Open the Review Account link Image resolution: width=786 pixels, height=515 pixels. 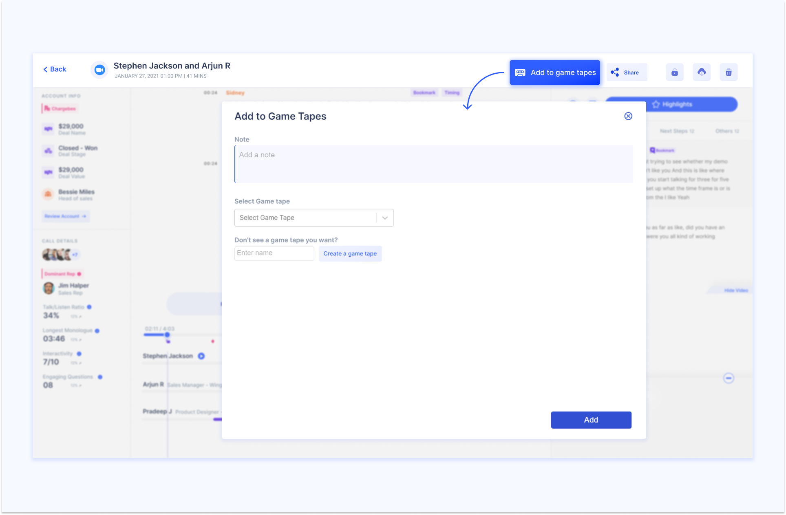point(65,216)
